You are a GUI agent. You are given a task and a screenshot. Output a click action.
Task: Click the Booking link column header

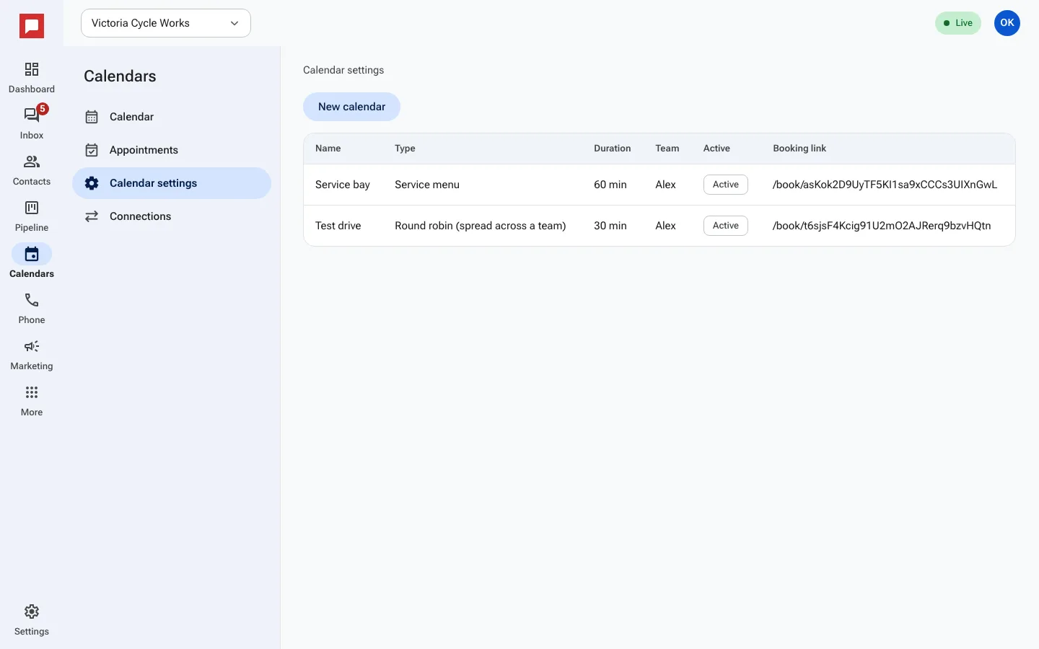click(x=799, y=149)
